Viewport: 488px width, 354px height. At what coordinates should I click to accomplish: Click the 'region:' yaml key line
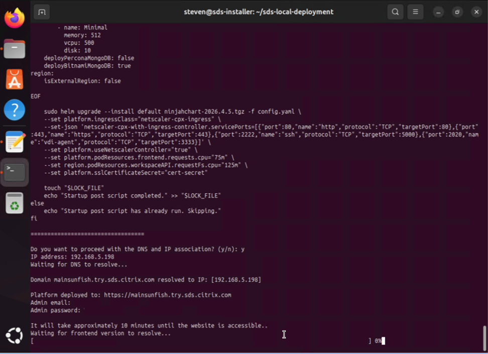42,73
